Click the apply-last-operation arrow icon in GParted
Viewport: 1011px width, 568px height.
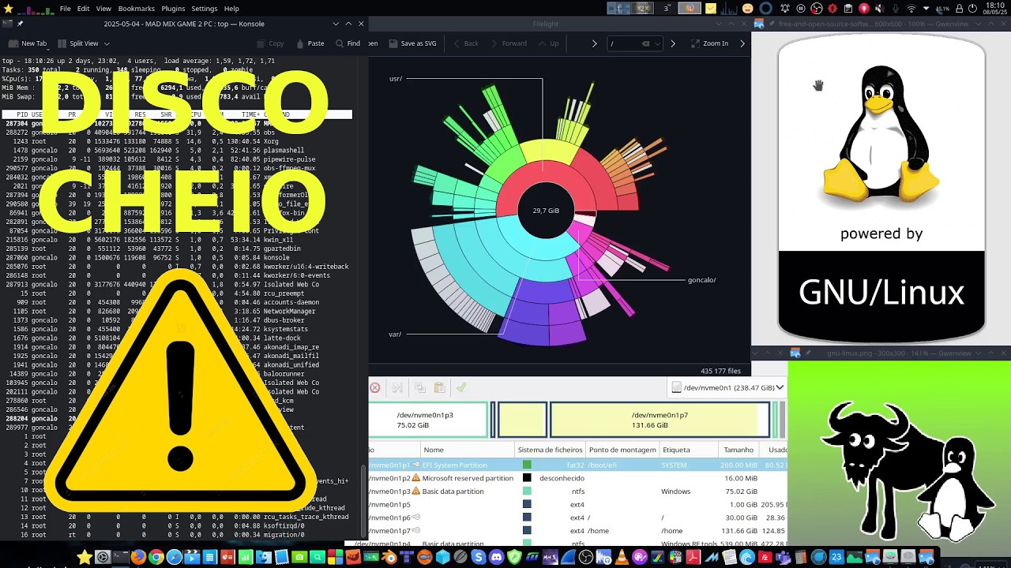coord(397,387)
